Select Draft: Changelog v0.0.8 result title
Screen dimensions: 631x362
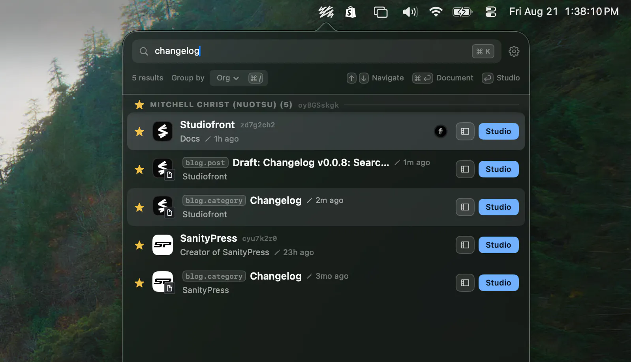(311, 162)
